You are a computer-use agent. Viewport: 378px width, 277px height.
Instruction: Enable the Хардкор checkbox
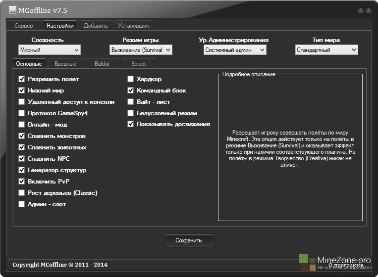pos(131,79)
